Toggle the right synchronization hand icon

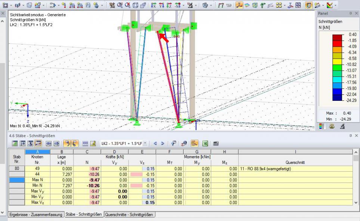[75, 143]
